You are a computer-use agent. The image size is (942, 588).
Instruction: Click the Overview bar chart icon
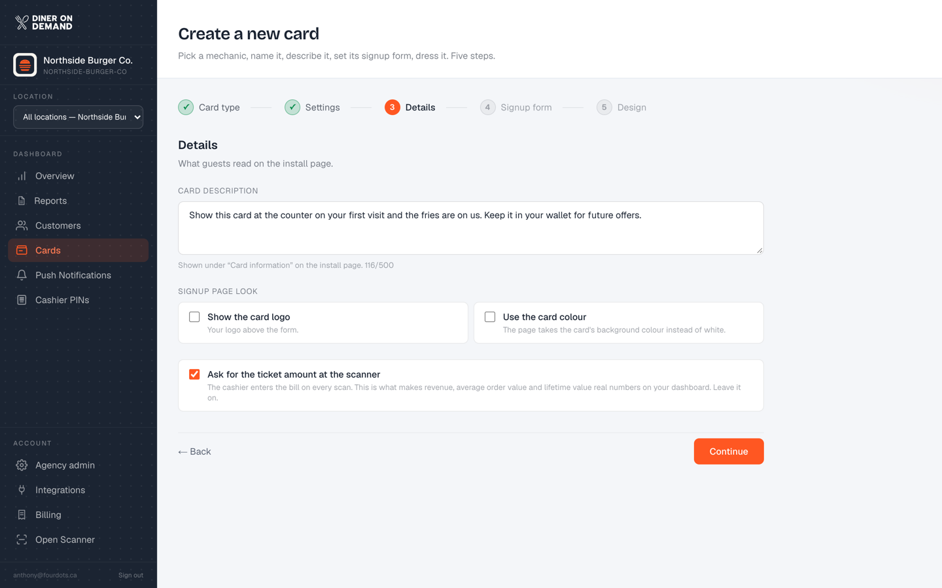click(x=22, y=176)
